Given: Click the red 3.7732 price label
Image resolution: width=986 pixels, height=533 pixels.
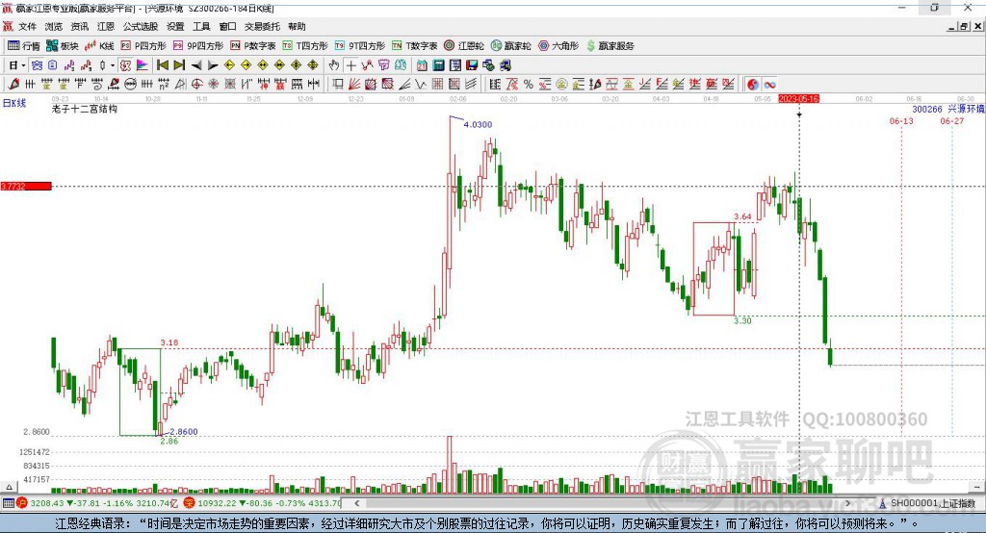Looking at the screenshot, I should [x=26, y=186].
